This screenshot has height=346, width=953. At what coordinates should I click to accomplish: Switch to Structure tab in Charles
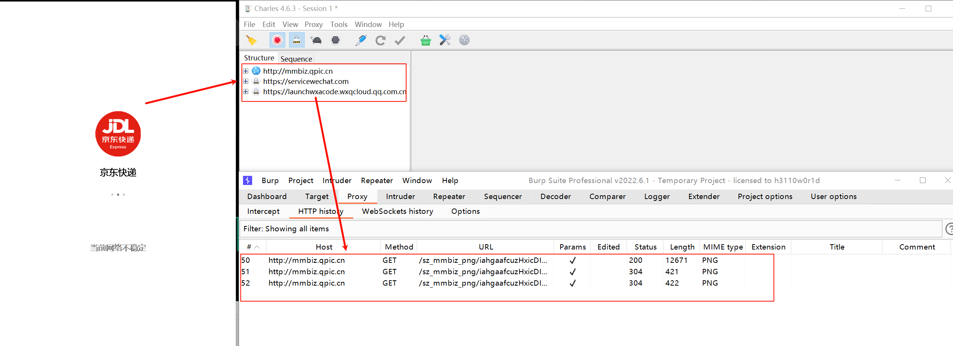point(259,58)
